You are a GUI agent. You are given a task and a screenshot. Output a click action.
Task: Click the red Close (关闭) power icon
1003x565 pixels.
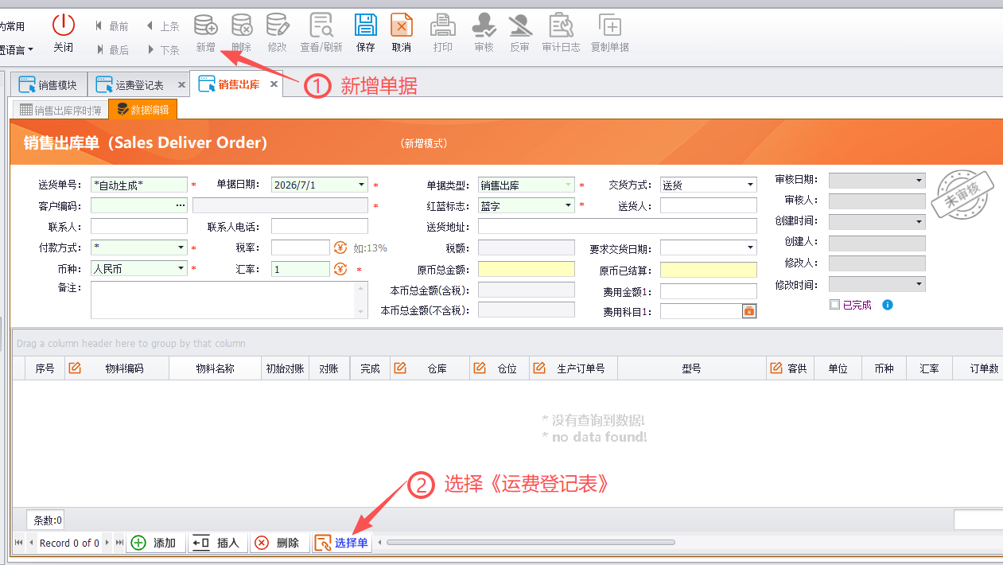pyautogui.click(x=64, y=25)
